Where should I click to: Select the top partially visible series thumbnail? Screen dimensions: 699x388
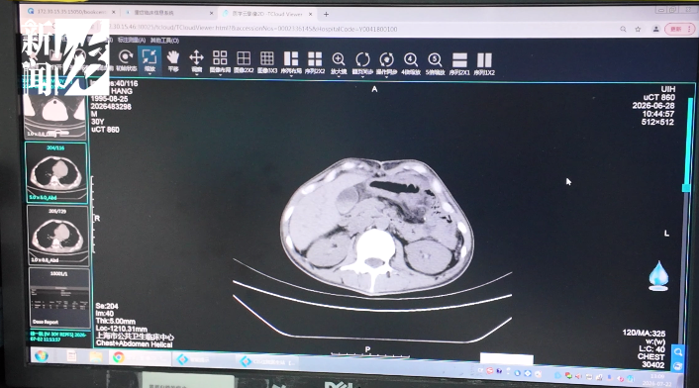pyautogui.click(x=54, y=117)
